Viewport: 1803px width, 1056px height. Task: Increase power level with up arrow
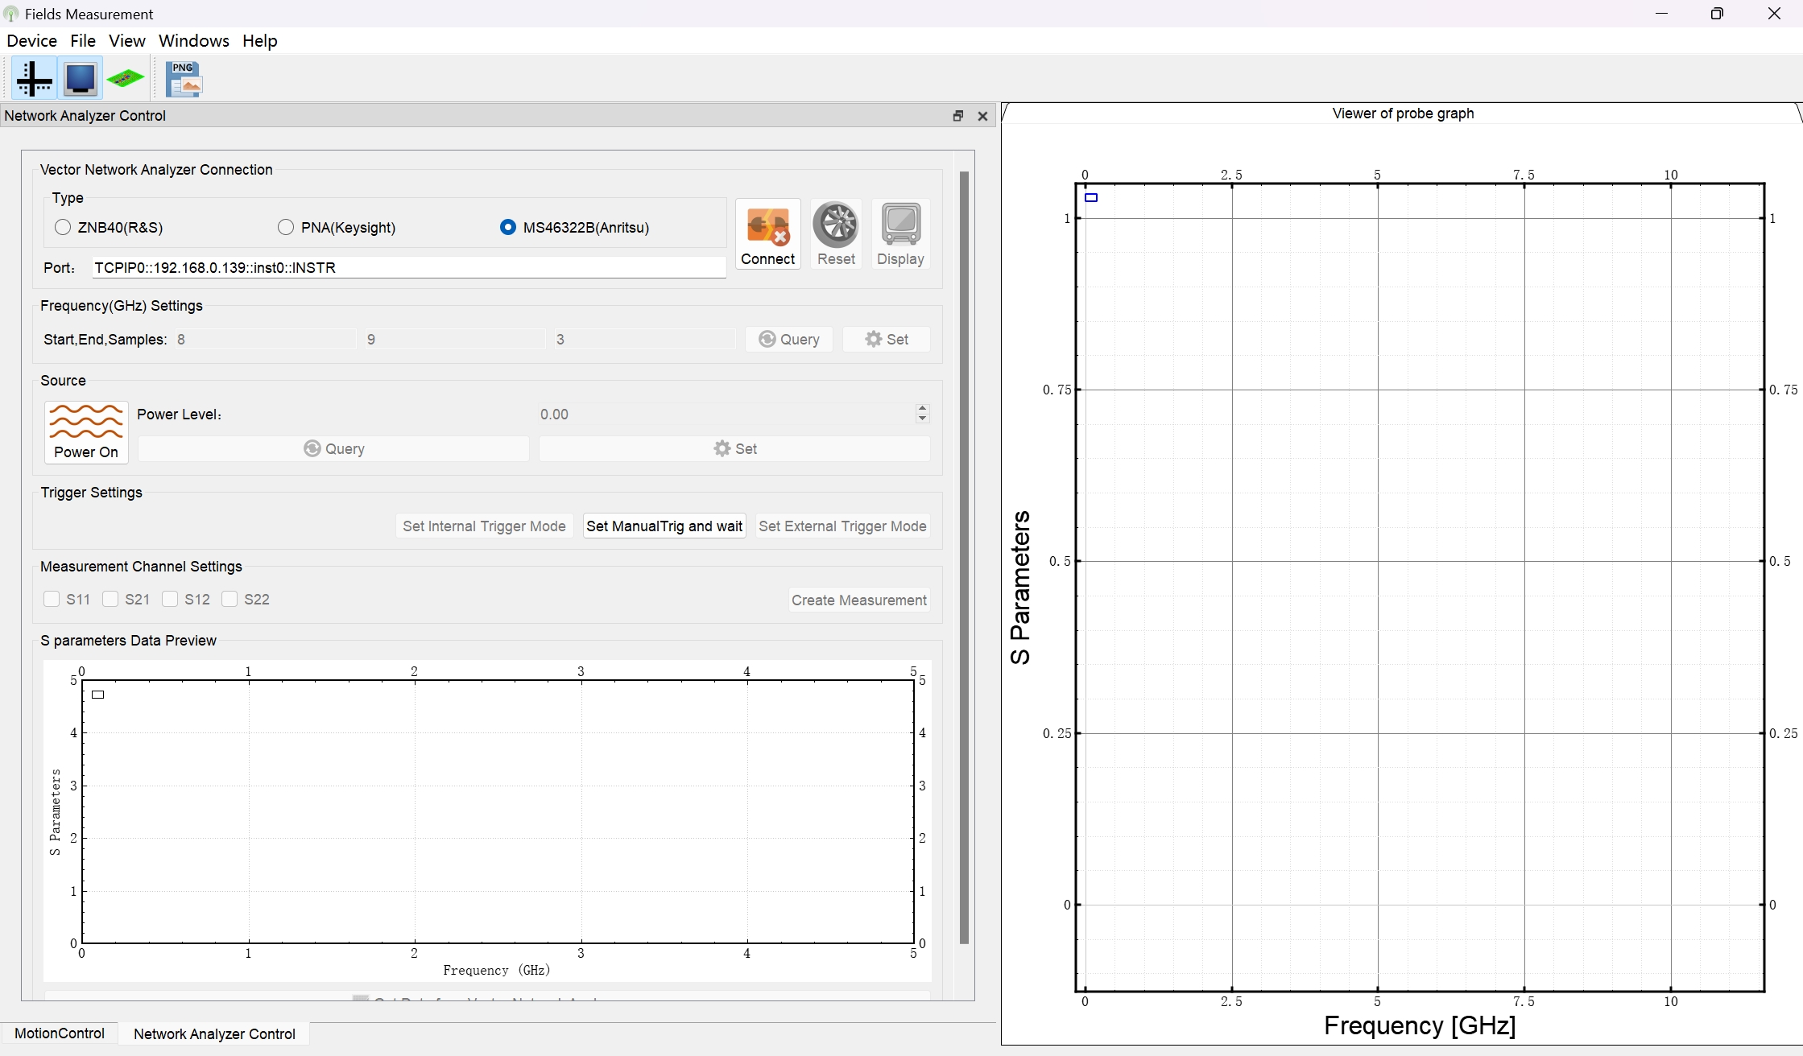click(923, 409)
